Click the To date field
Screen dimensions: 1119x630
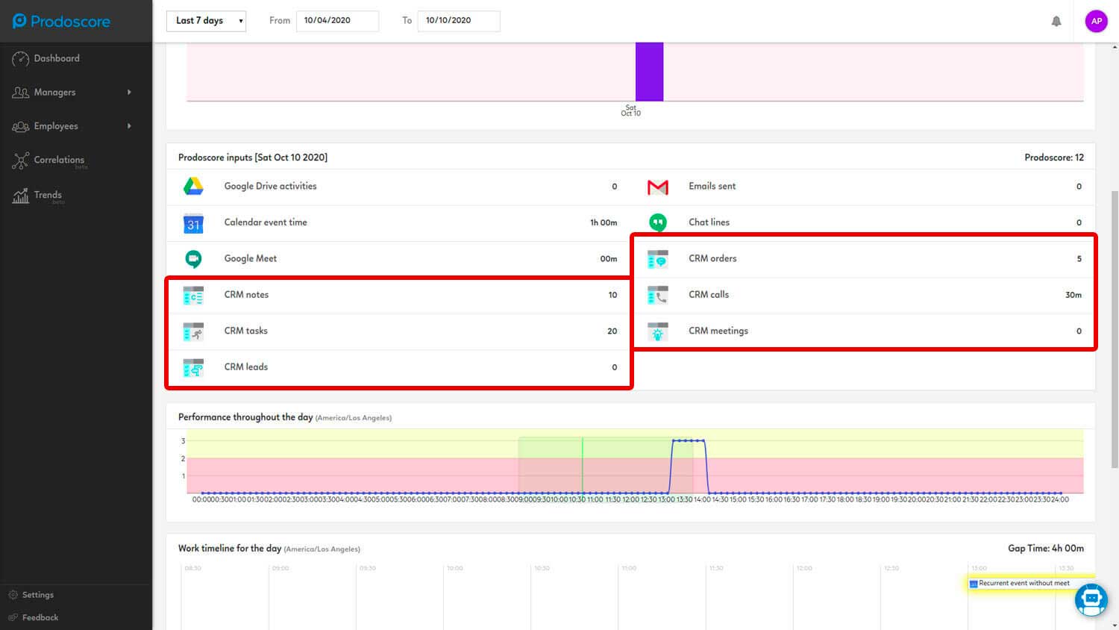[459, 21]
